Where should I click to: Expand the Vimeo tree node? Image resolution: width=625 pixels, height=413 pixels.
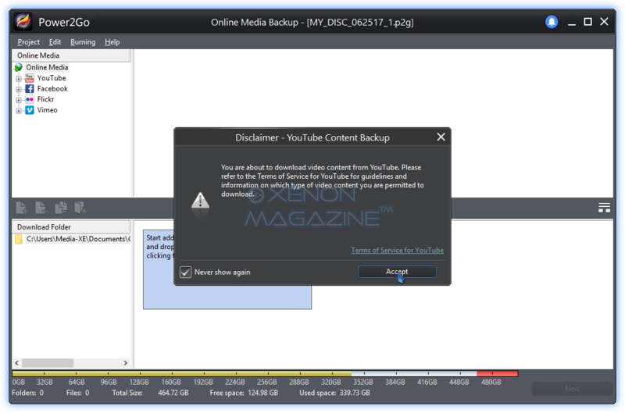click(18, 111)
